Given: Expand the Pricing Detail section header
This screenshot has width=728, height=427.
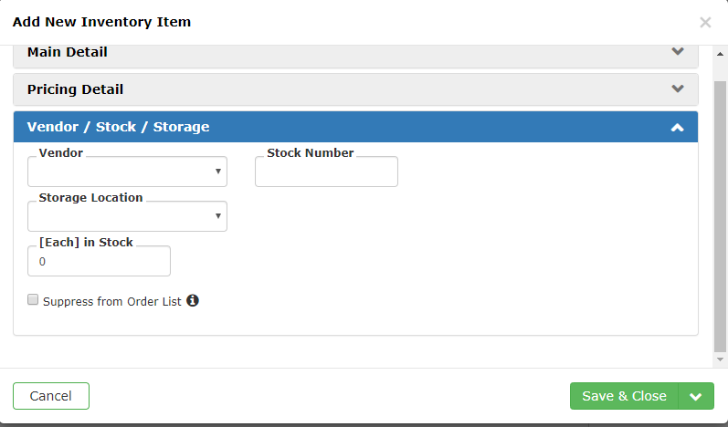Looking at the screenshot, I should (355, 89).
